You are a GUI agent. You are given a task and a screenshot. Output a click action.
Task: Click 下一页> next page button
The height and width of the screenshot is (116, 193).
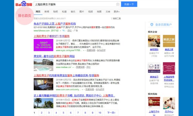pos(111,113)
